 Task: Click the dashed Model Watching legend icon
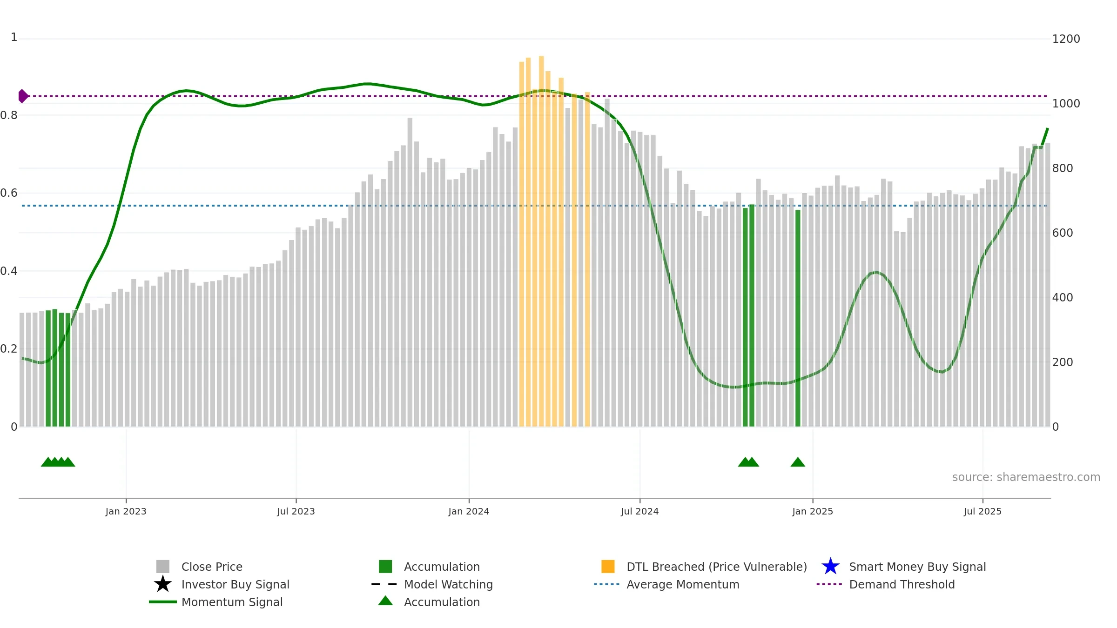pyautogui.click(x=384, y=584)
